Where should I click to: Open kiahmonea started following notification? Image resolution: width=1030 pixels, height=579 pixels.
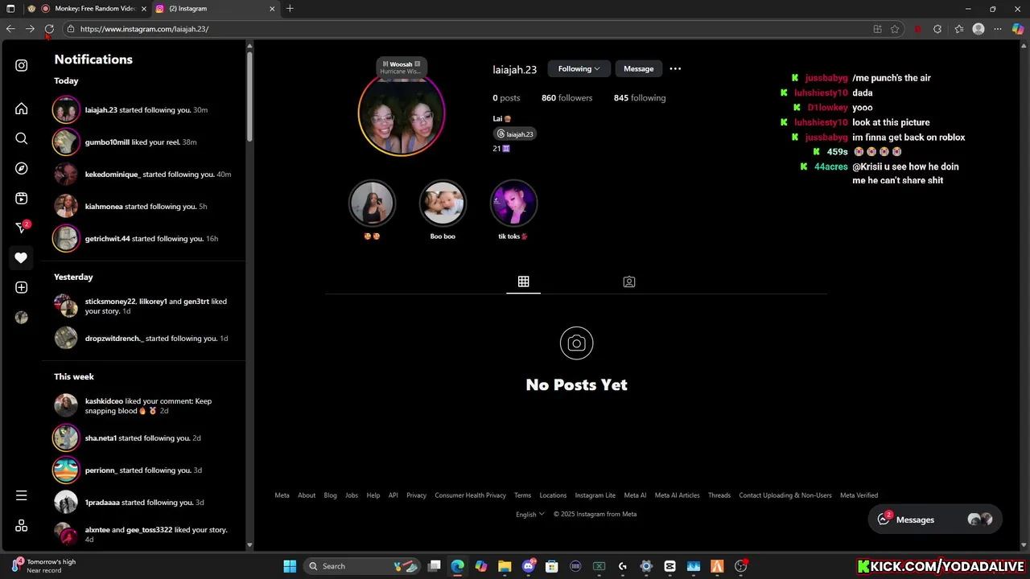coord(143,206)
